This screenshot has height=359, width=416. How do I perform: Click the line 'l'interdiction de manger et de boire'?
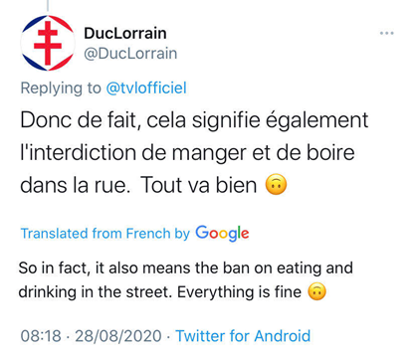click(187, 152)
